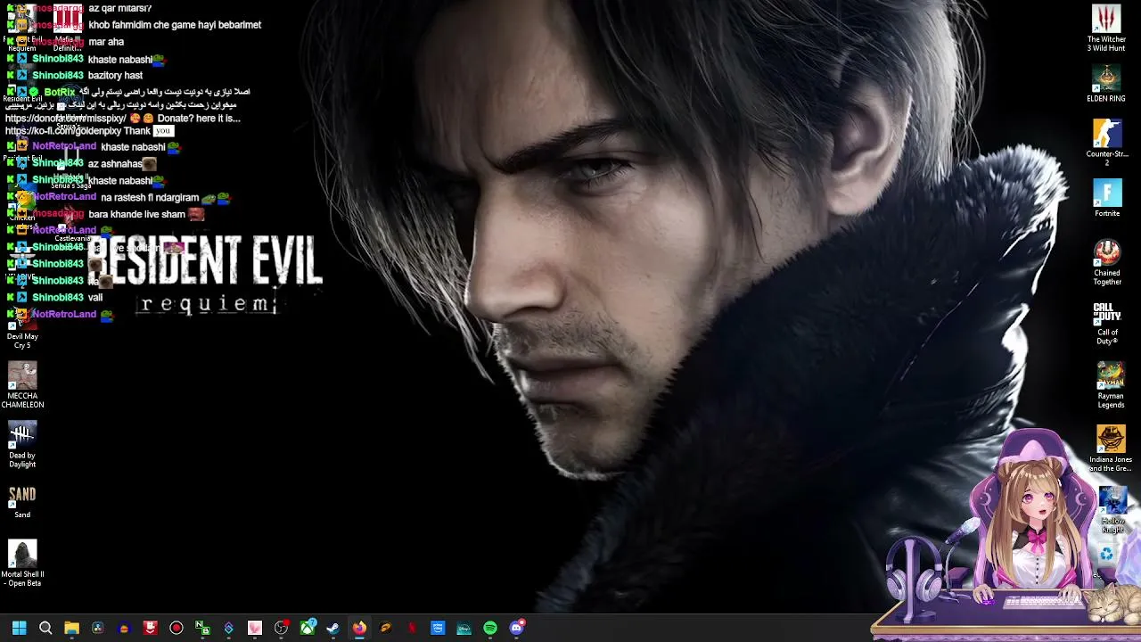The height and width of the screenshot is (642, 1141).
Task: Switch to OBS Studio in the taskbar
Action: pyautogui.click(x=281, y=628)
